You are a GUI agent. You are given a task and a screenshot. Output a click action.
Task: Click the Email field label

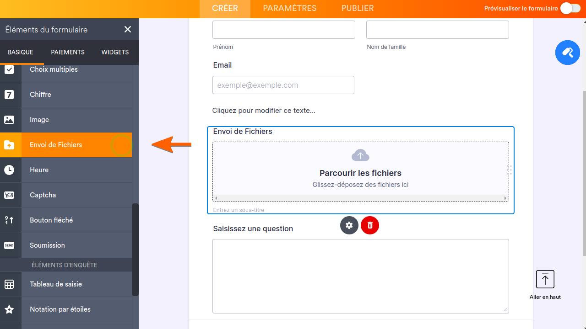(222, 65)
